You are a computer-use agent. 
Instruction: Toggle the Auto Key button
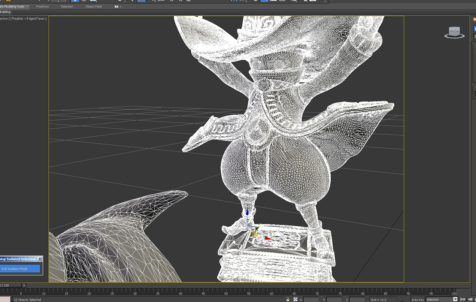pos(418,299)
